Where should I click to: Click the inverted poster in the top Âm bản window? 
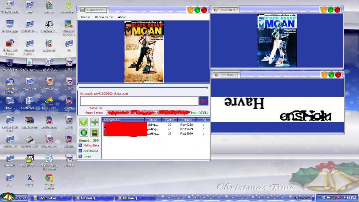coord(277,41)
